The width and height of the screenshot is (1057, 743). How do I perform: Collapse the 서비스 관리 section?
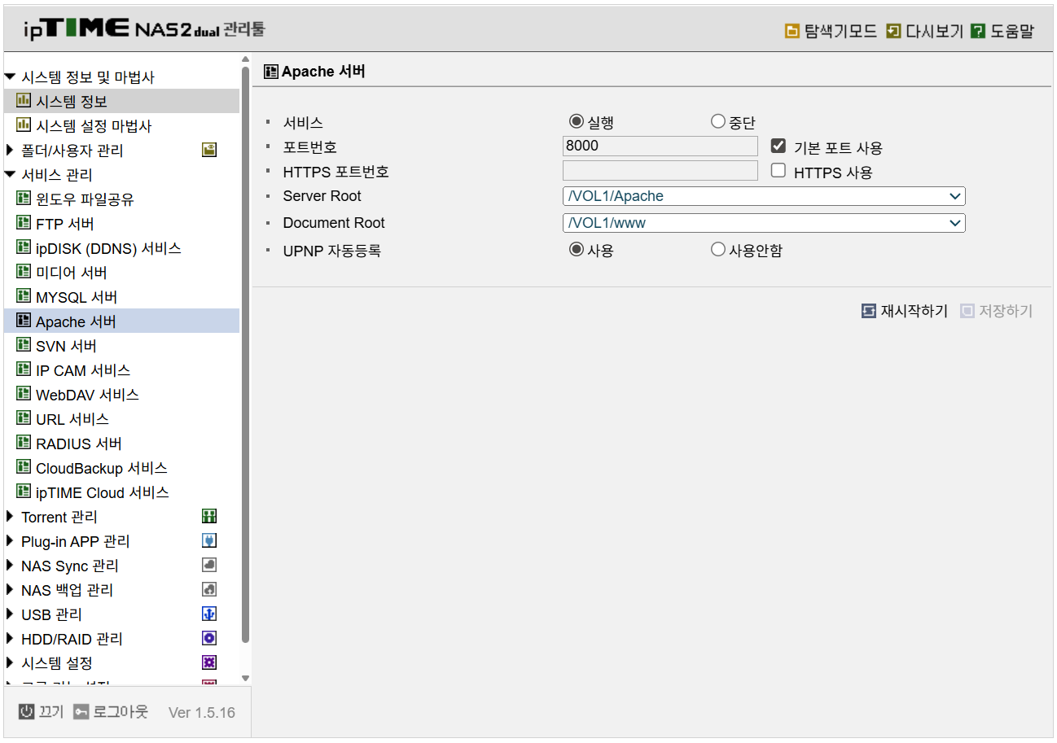(11, 174)
